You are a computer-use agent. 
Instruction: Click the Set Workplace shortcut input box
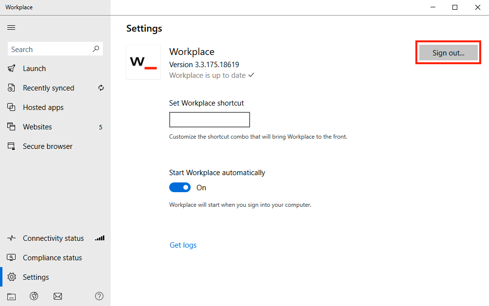210,120
